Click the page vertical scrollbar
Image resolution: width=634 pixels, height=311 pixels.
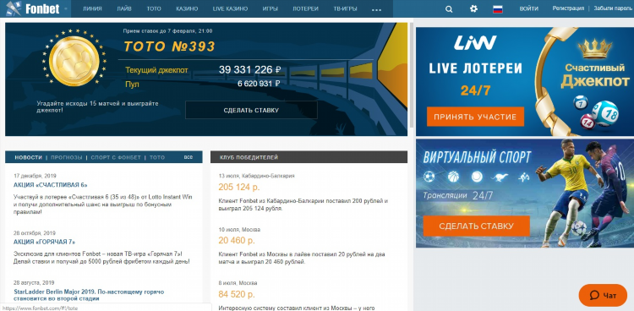[411, 75]
